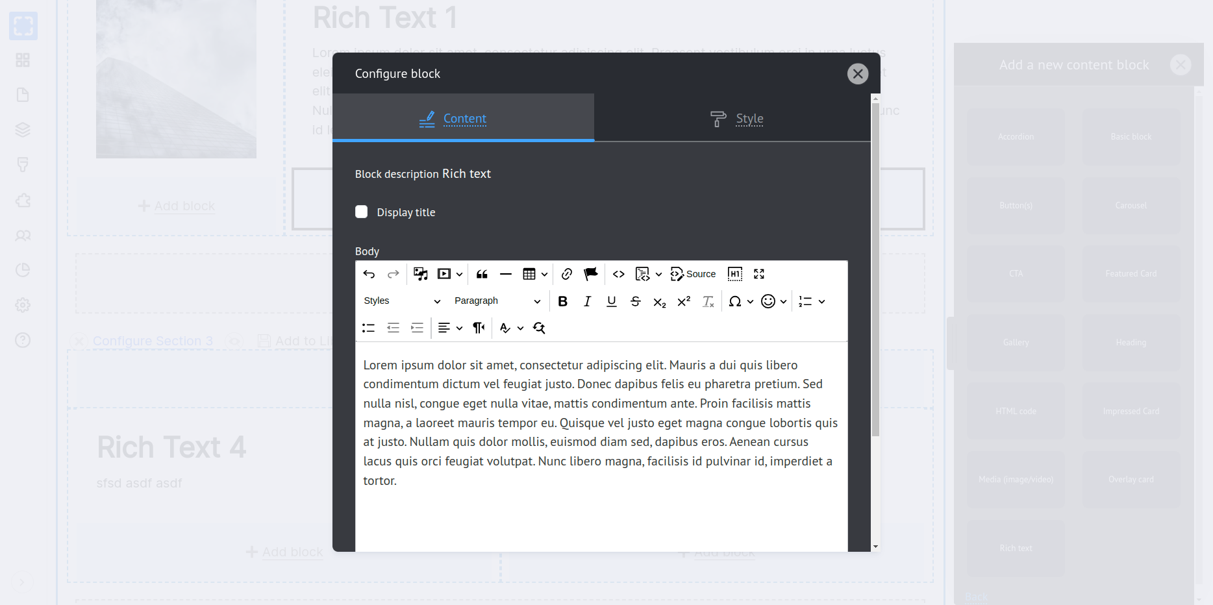
Task: Click the smiley emoji icon
Action: (768, 301)
